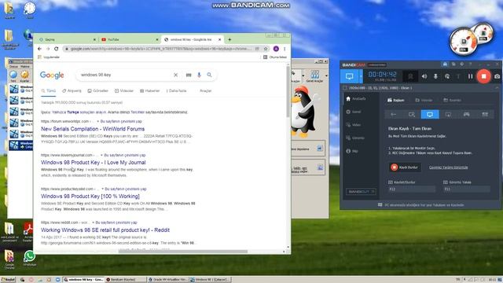503x283 pixels.
Task: Toggle Bandicam speaker sound icon
Action: 424,76
